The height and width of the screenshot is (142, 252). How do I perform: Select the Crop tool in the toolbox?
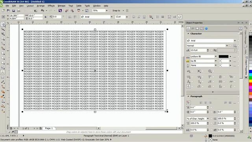tap(3, 34)
